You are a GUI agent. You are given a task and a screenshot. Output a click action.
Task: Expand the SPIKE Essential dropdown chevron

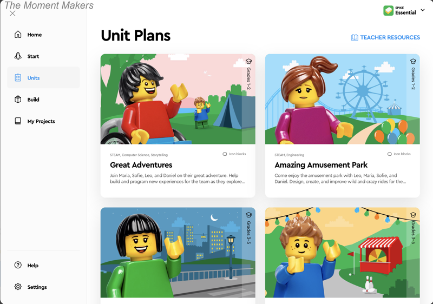tap(423, 10)
